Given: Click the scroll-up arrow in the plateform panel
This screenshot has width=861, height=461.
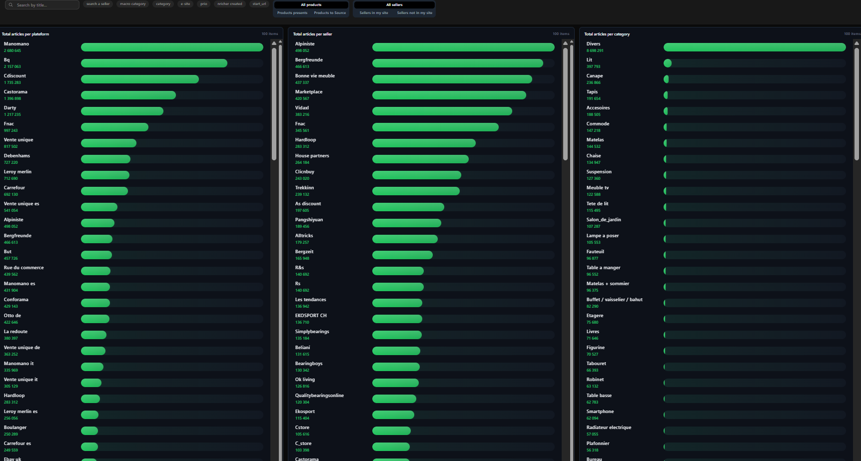Looking at the screenshot, I should (274, 43).
